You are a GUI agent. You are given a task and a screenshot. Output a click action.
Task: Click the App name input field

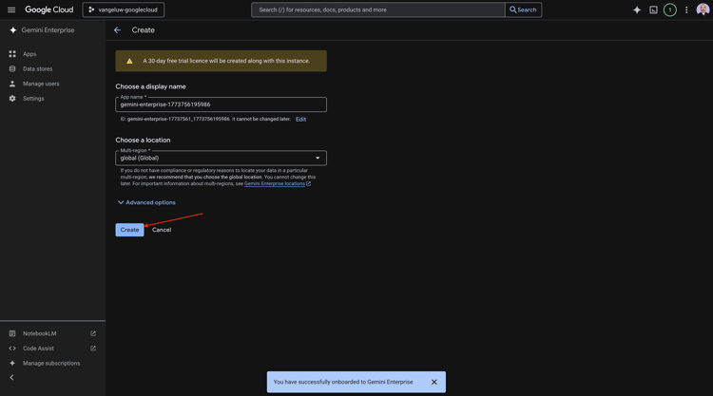[x=221, y=104]
